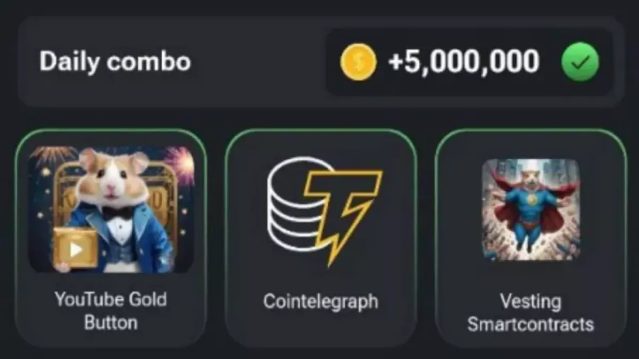
Task: Click the "Daily combo" heading
Action: coord(114,62)
